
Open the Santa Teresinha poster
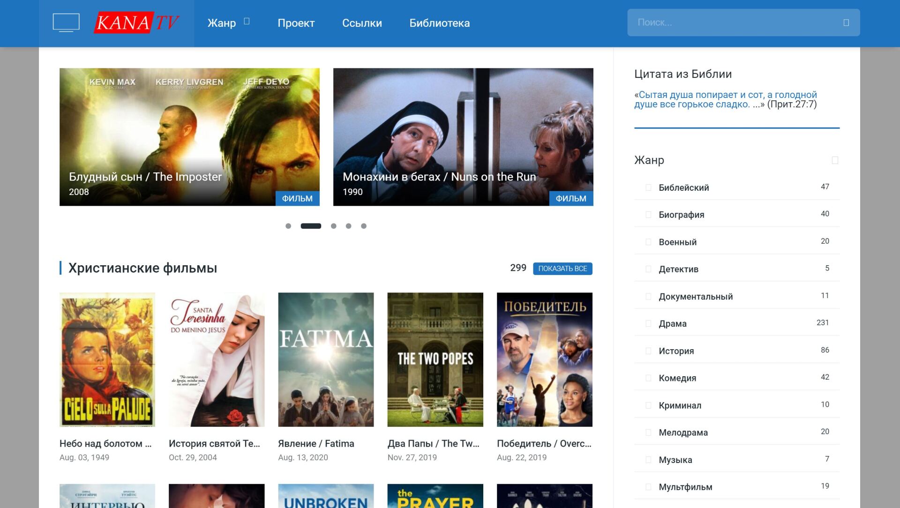pos(217,359)
